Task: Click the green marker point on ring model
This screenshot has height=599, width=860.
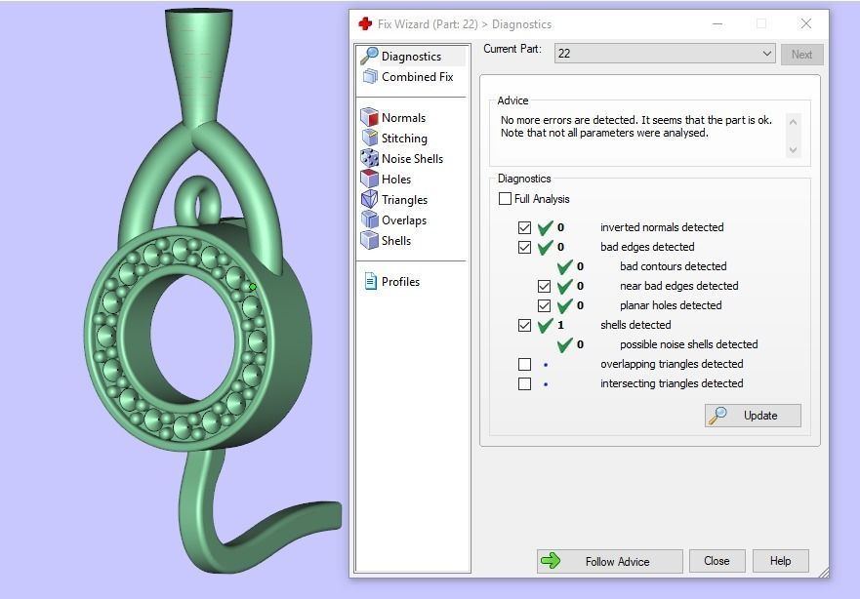Action: (253, 287)
